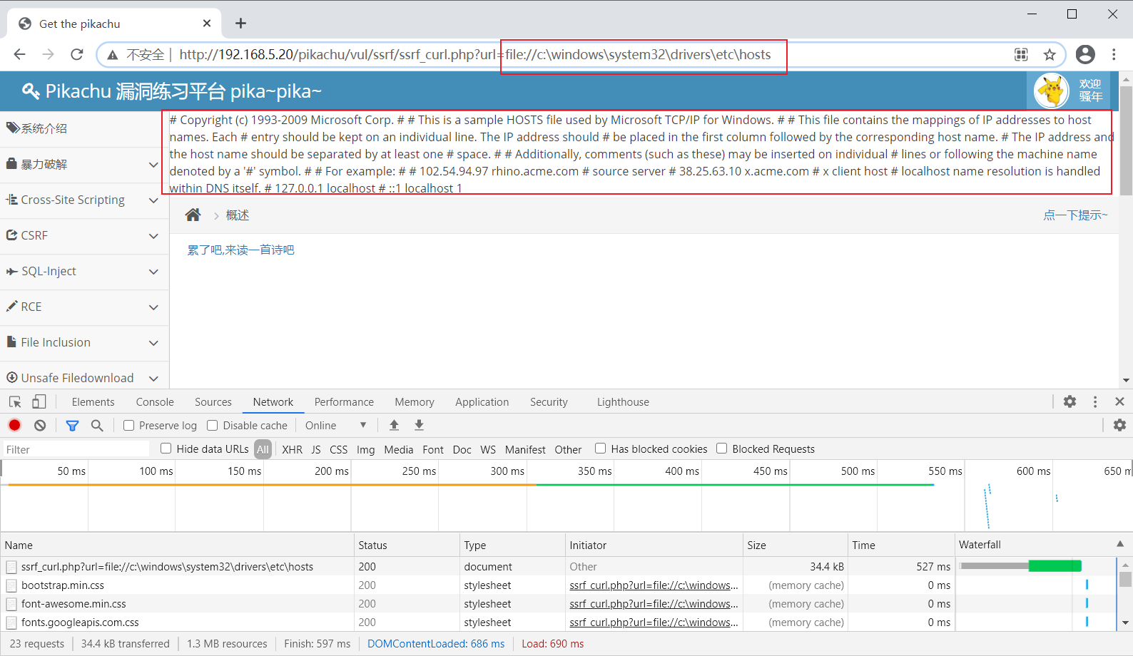
Task: Click the browser address bar URL
Action: pos(474,55)
